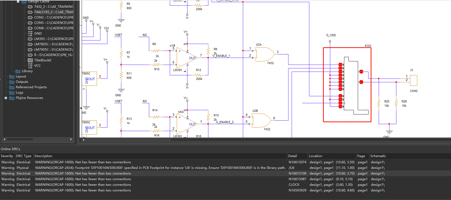This screenshot has width=451, height=200.
Task: Collapse the Design Cache node
Action: [18, 1]
